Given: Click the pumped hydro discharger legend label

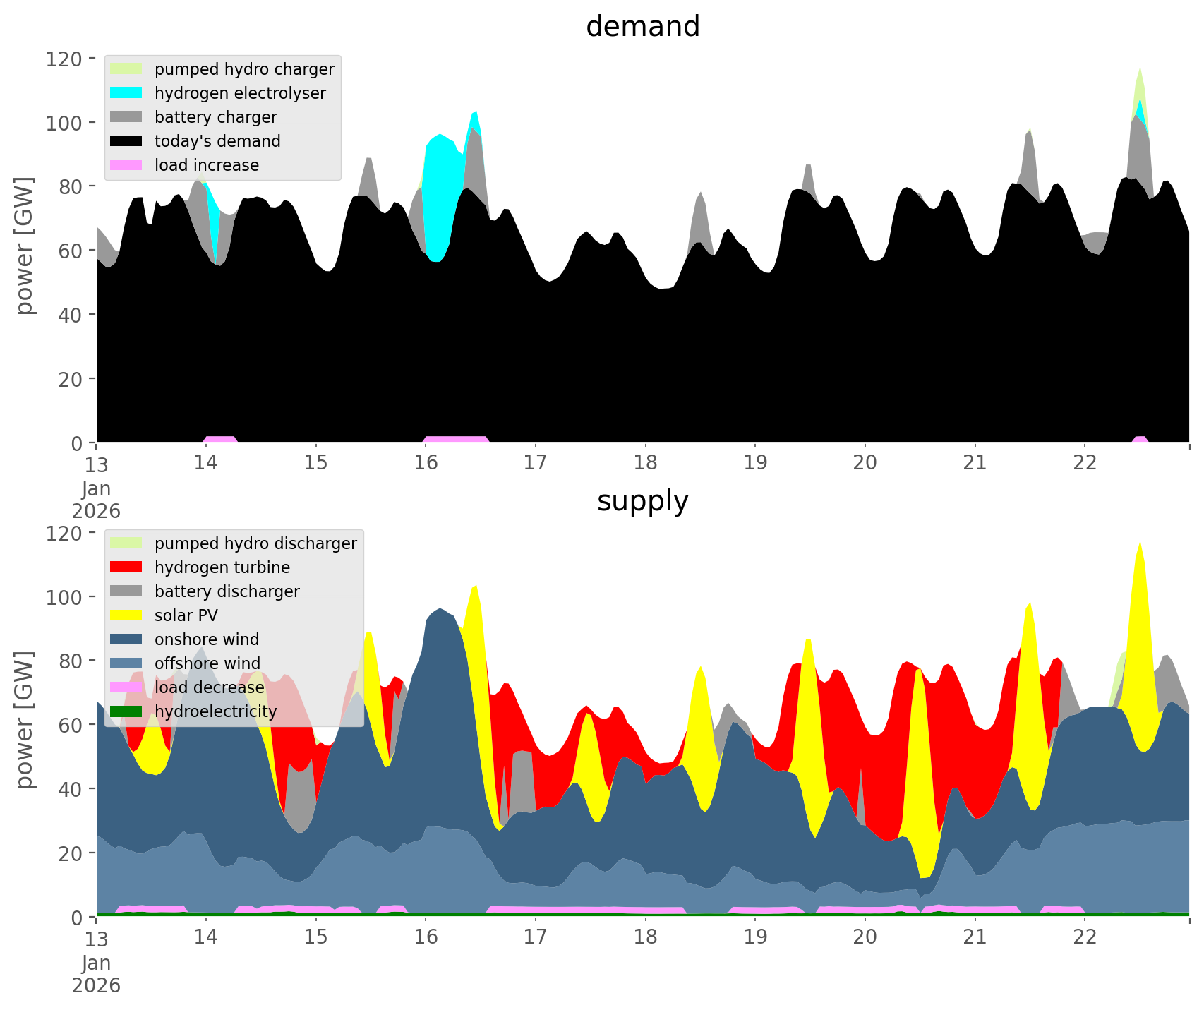Looking at the screenshot, I should [255, 543].
